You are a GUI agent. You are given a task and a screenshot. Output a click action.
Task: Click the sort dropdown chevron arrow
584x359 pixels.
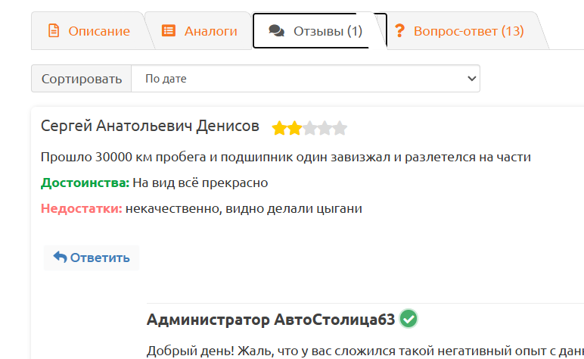[x=471, y=79]
